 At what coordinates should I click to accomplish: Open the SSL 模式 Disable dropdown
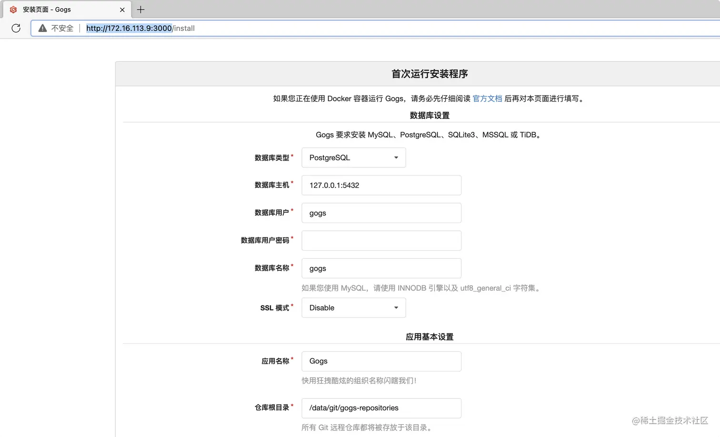pos(354,308)
